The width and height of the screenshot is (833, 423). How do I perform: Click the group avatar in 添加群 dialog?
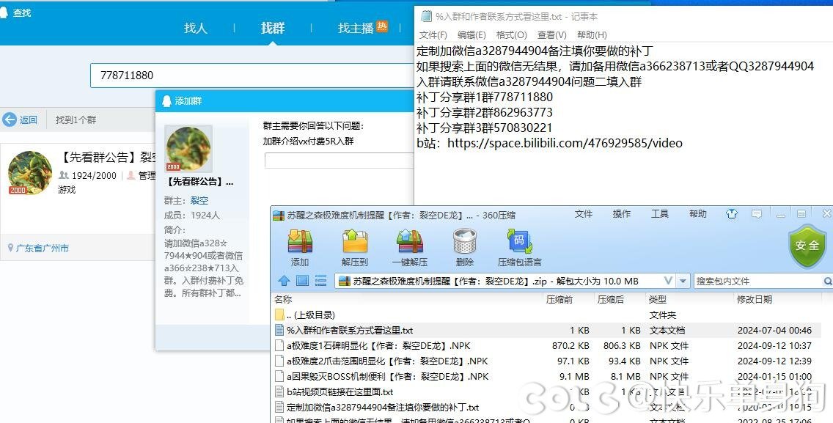pos(188,148)
